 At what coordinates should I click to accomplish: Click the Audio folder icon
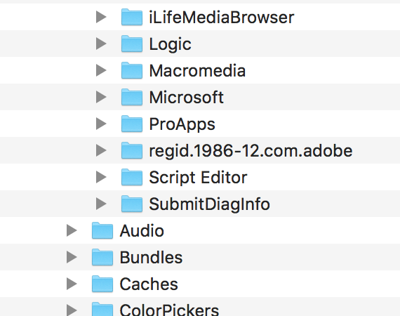point(102,230)
